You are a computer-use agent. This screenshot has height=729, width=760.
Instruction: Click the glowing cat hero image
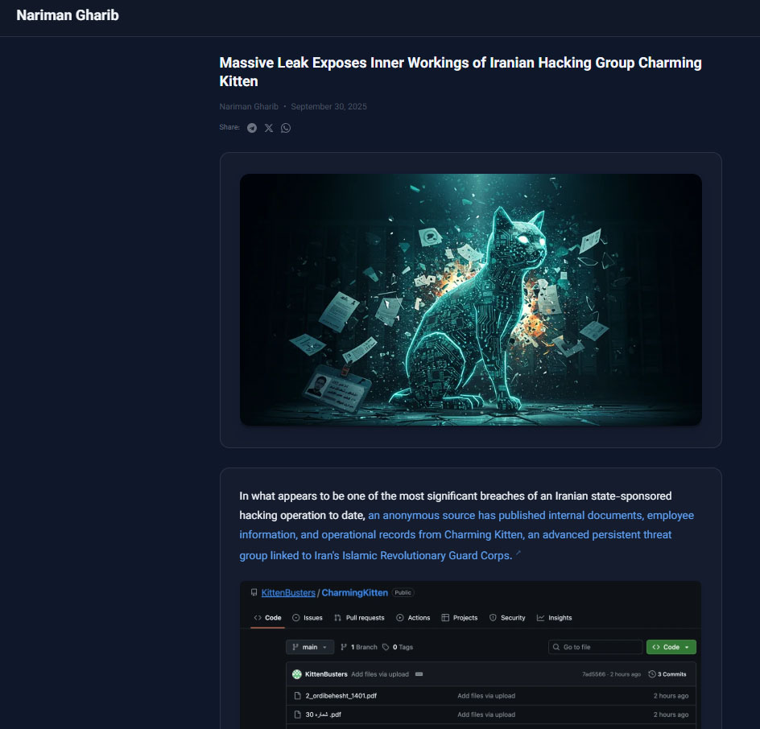pyautogui.click(x=470, y=299)
